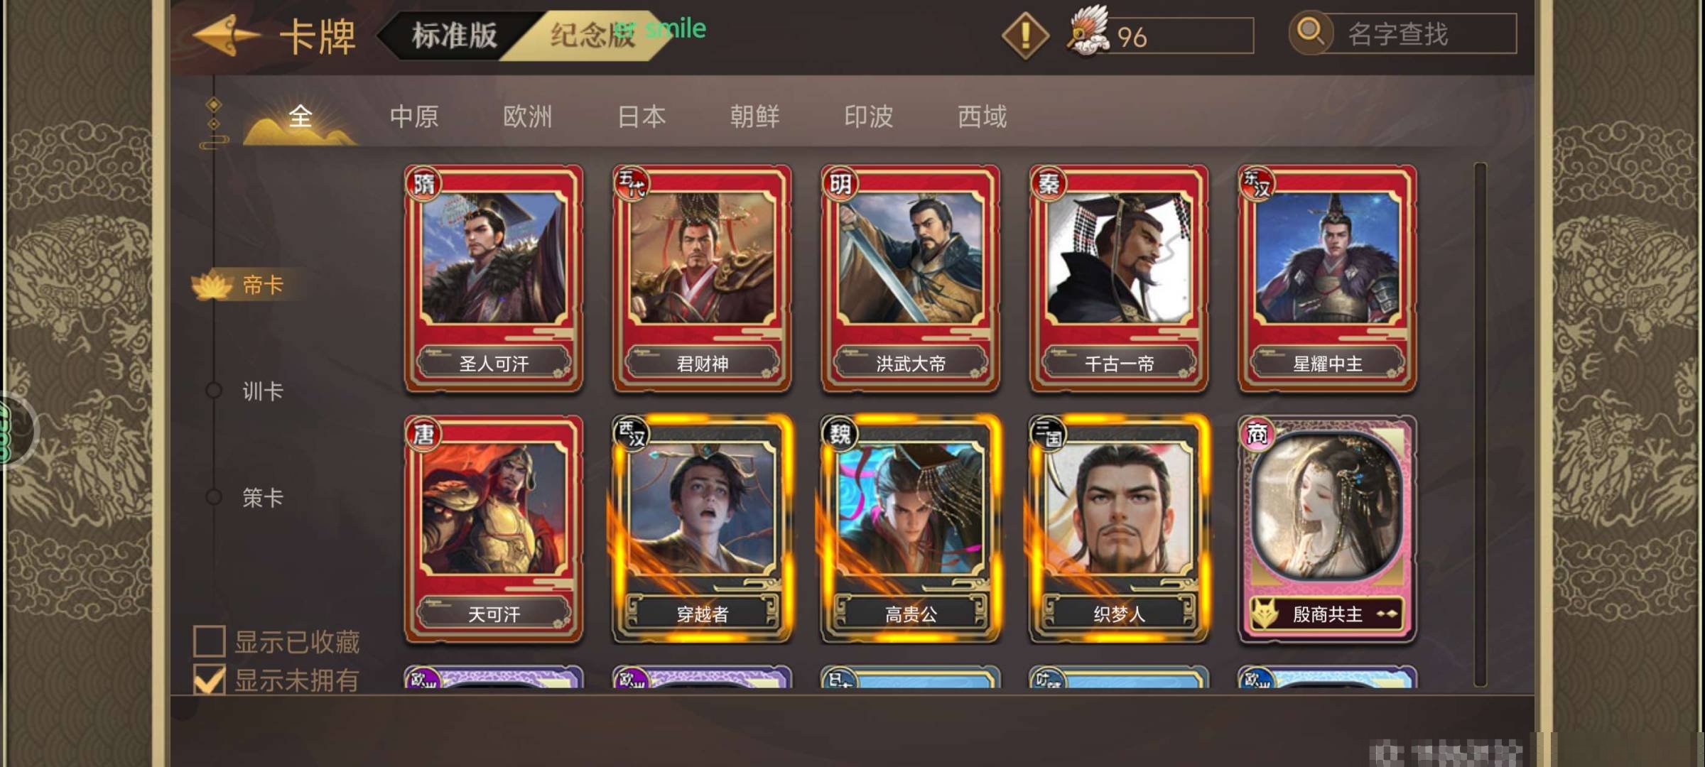
Task: Switch to the 标准版 tab
Action: pos(455,36)
